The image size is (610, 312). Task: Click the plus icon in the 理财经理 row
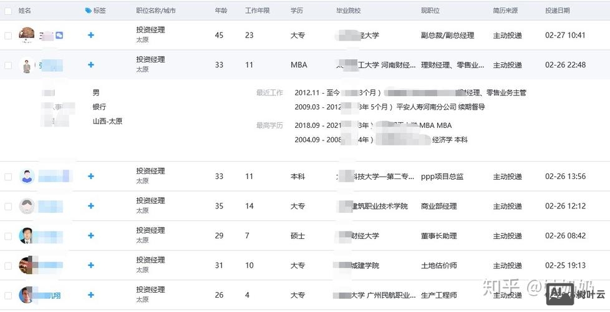[90, 64]
